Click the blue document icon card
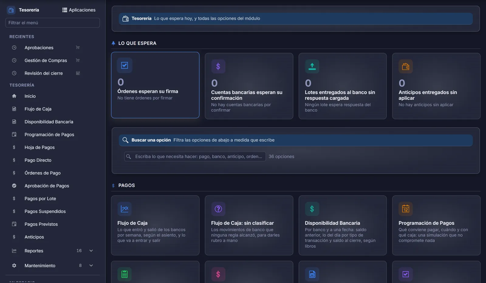486x283 pixels. point(312,274)
